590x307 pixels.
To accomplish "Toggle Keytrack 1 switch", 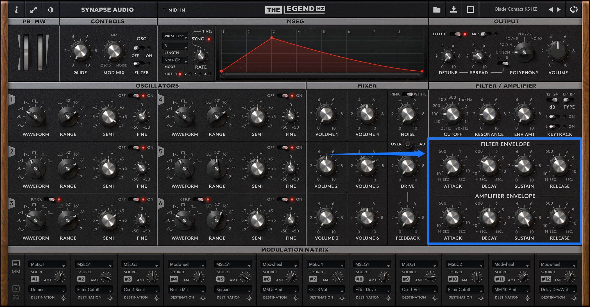I will click(x=555, y=117).
